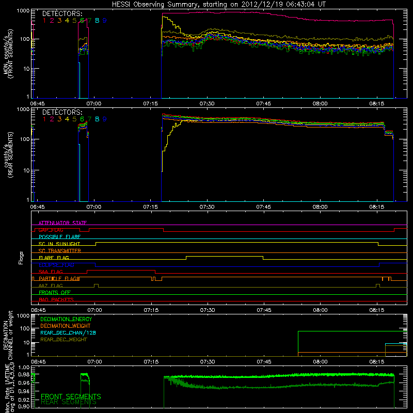Screen dimensions: 413x413
Task: Select detector 4 in rear segments legend
Action: coord(67,119)
